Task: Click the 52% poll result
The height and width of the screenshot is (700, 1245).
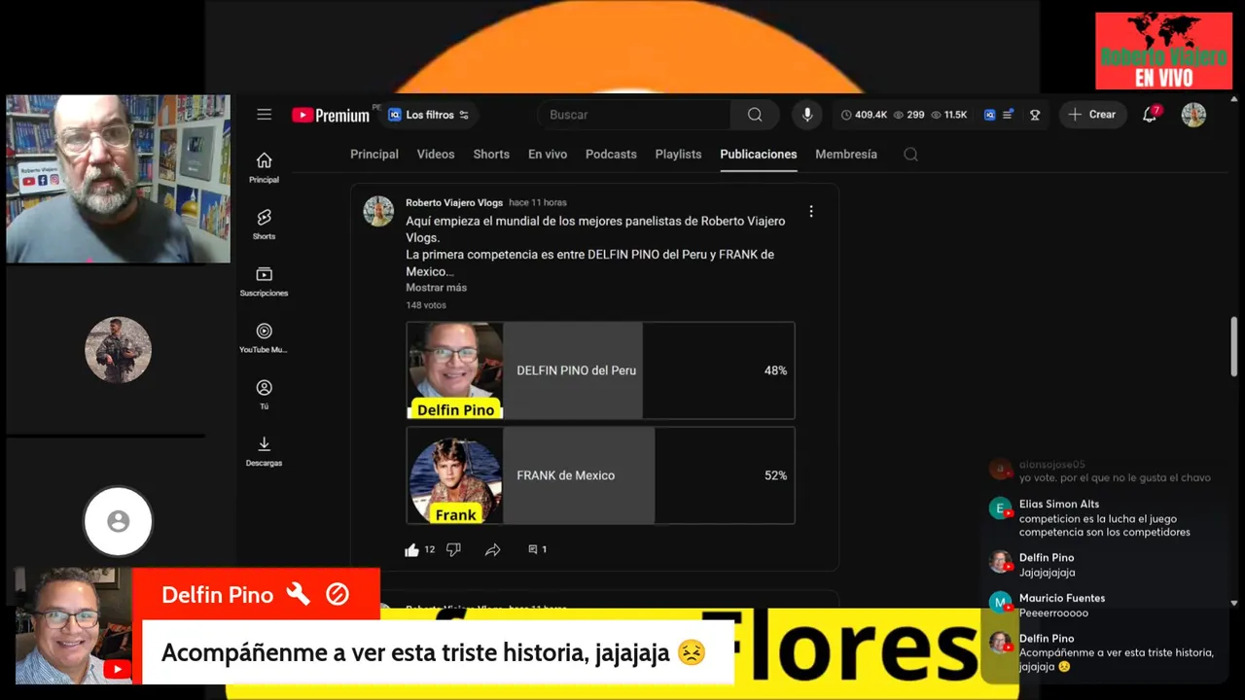Action: [x=775, y=475]
